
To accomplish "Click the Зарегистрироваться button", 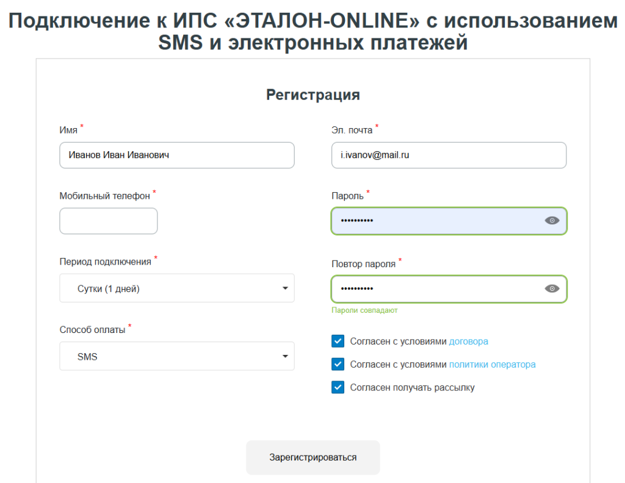I will [x=313, y=457].
